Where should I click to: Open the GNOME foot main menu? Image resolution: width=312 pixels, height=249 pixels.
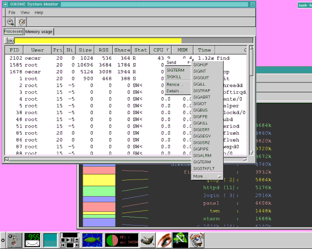[x=14, y=239]
